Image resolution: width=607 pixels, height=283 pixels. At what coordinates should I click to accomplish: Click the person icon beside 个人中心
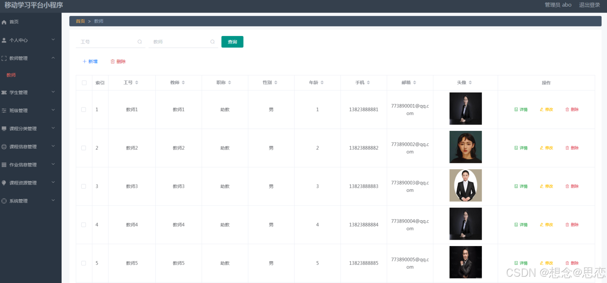[x=4, y=40]
